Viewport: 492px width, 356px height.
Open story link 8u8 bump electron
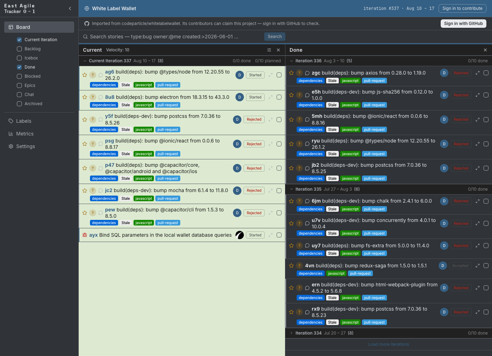pyautogui.click(x=167, y=97)
